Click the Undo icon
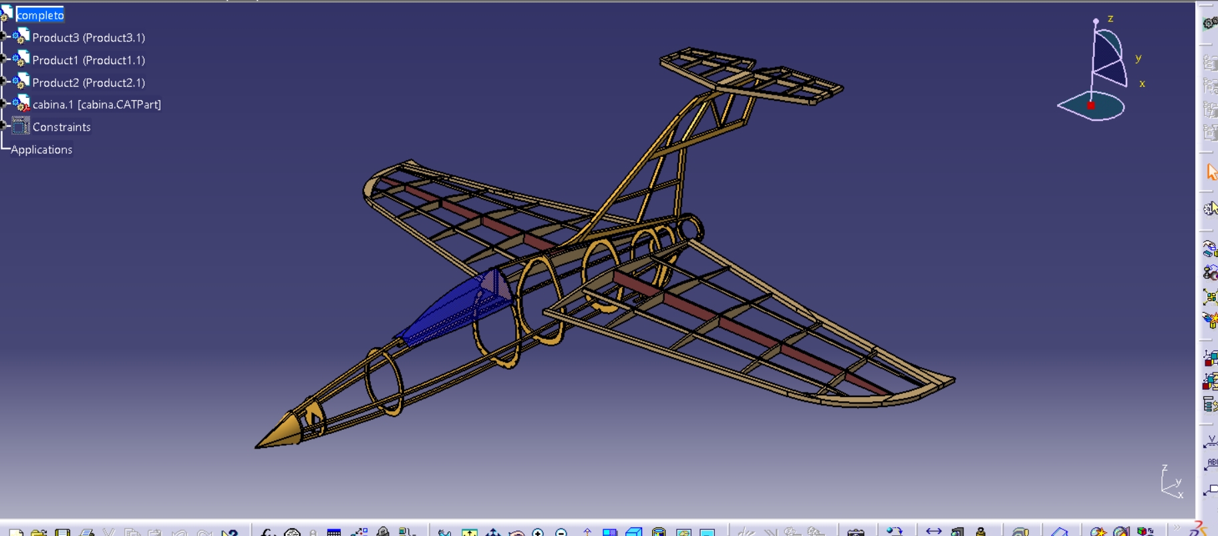The width and height of the screenshot is (1218, 536). click(179, 533)
